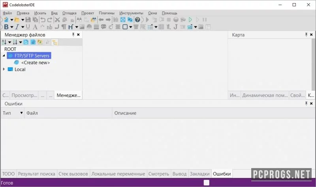Switch to the Результат поиска tab
The height and width of the screenshot is (187, 316).
tap(36, 174)
